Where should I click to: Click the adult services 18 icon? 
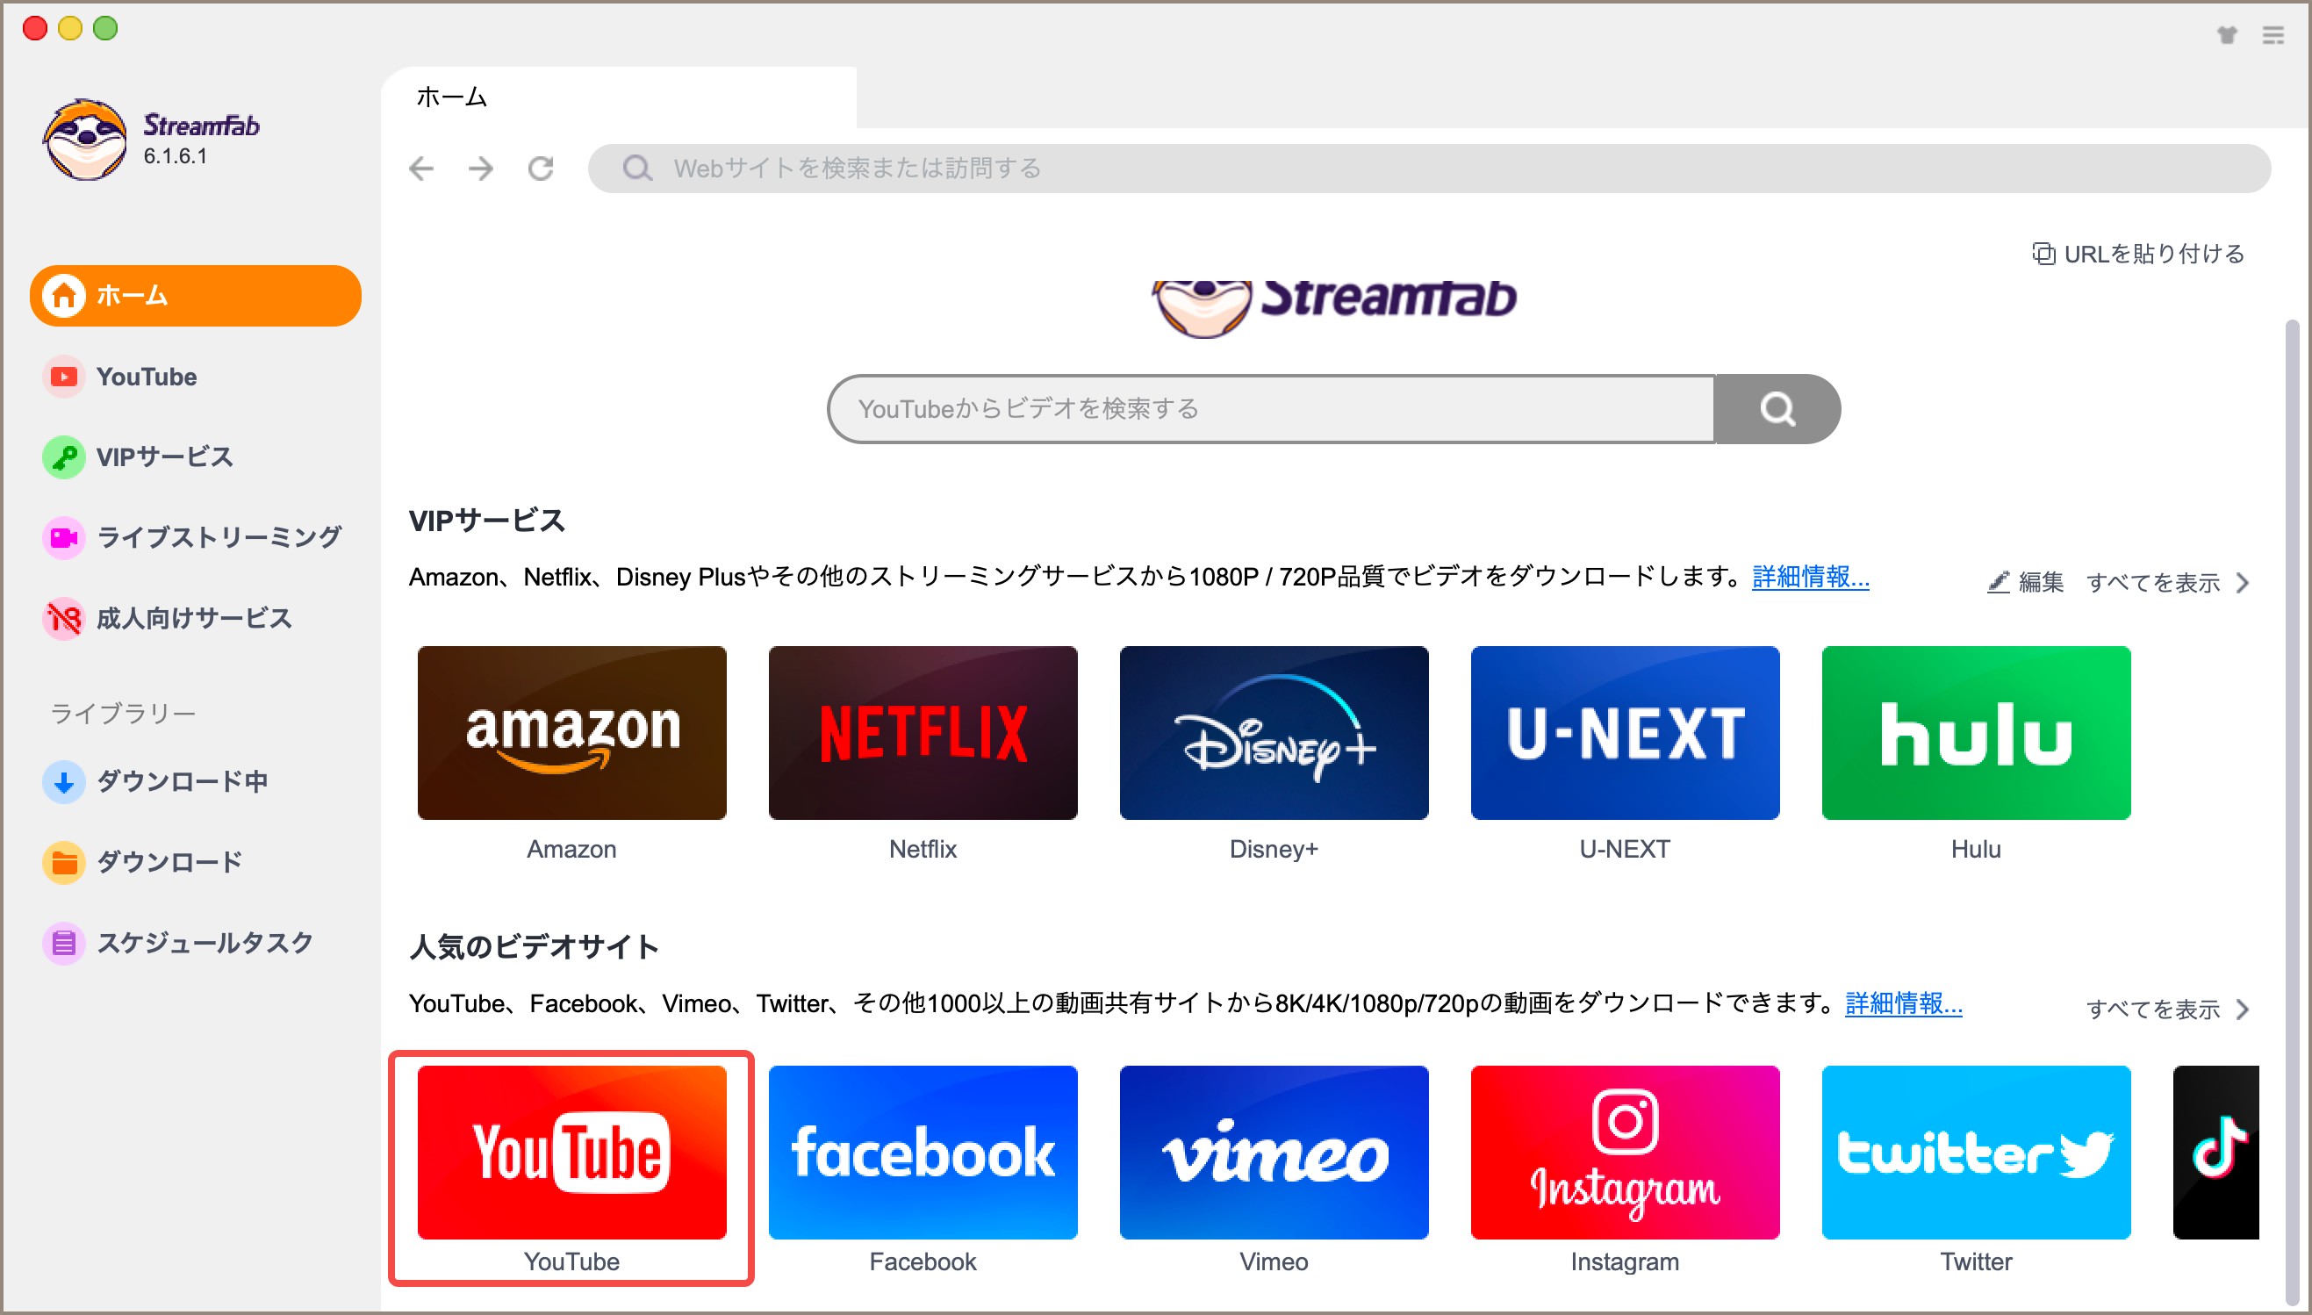click(64, 619)
